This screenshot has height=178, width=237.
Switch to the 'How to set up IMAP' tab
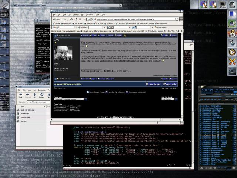point(99,31)
